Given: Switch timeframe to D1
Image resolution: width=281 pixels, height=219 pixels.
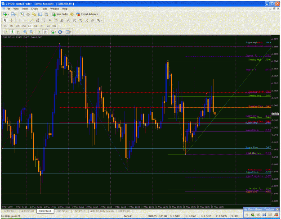Looking at the screenshot, I should (x=42, y=26).
